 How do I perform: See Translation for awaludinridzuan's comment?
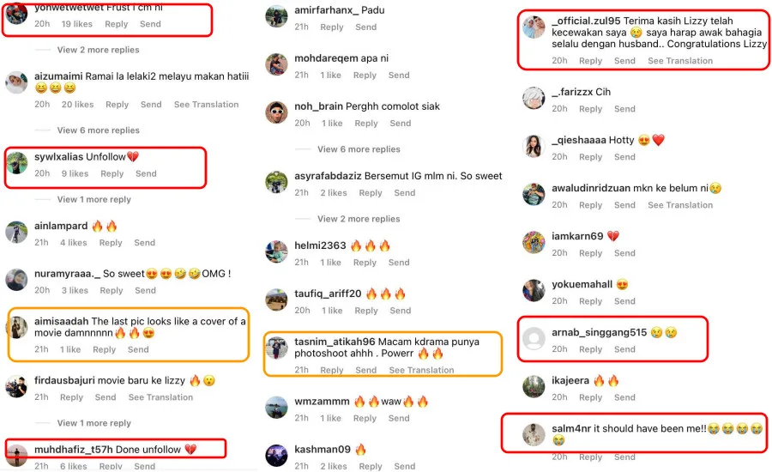coord(680,205)
